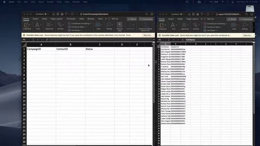Open Clipboard group in InsertCampaignMembers ribbon

pyautogui.click(x=27, y=26)
